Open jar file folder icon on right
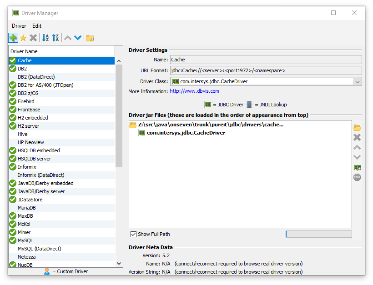This screenshot has height=285, width=373. (357, 128)
